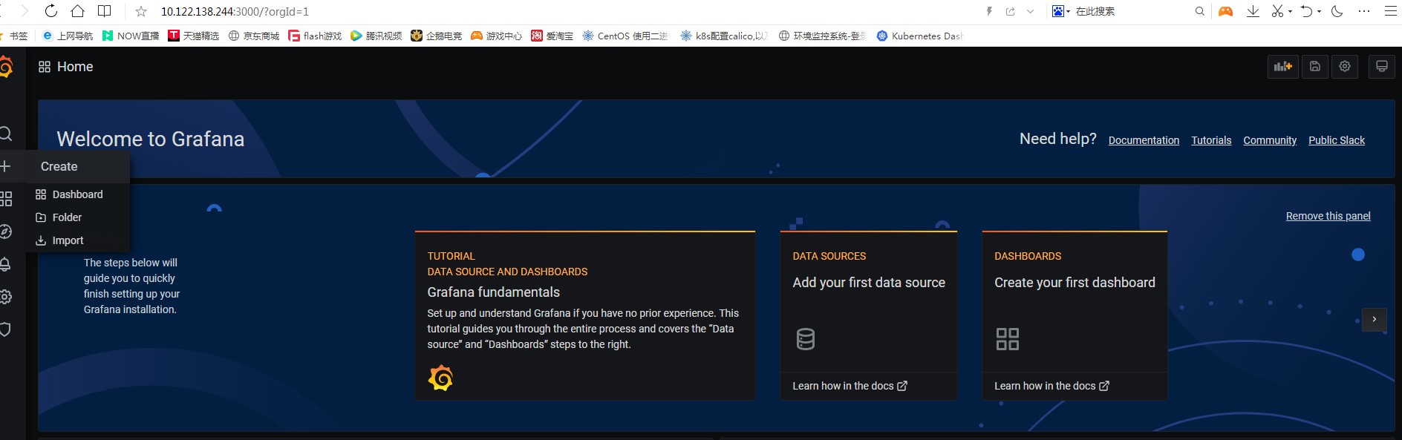Click the Create menu header

pyautogui.click(x=78, y=166)
